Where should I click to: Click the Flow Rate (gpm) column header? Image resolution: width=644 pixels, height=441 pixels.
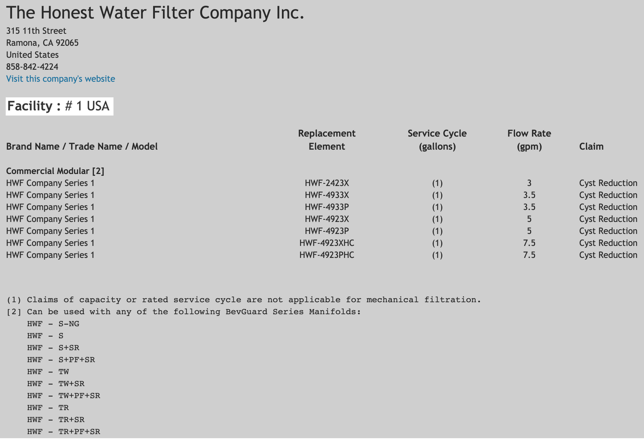click(x=529, y=140)
